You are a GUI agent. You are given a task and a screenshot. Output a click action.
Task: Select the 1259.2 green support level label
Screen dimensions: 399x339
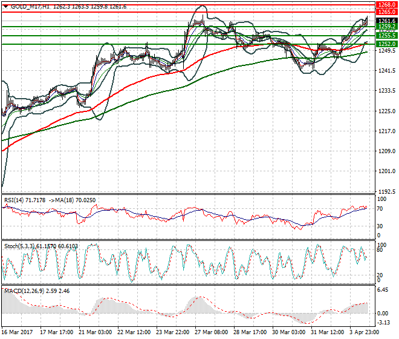pos(386,27)
